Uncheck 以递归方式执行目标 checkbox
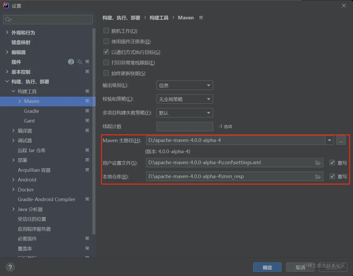Screen dimensions: 353x276 pyautogui.click(x=106, y=52)
